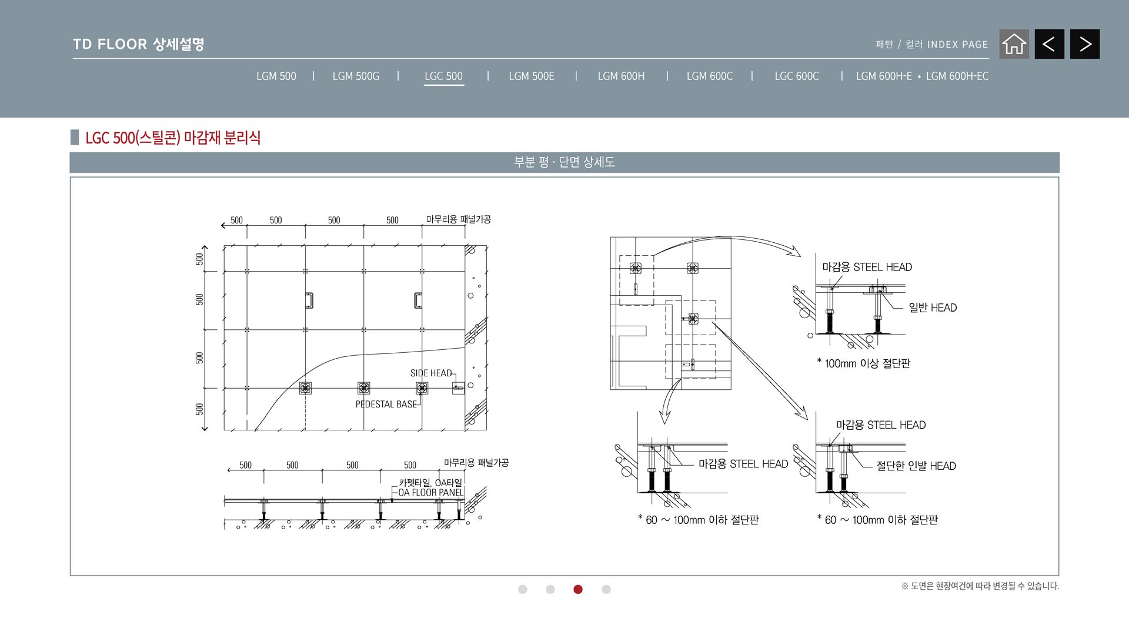
Task: Click the TD FLOOR 상세설명 title
Action: click(x=138, y=44)
